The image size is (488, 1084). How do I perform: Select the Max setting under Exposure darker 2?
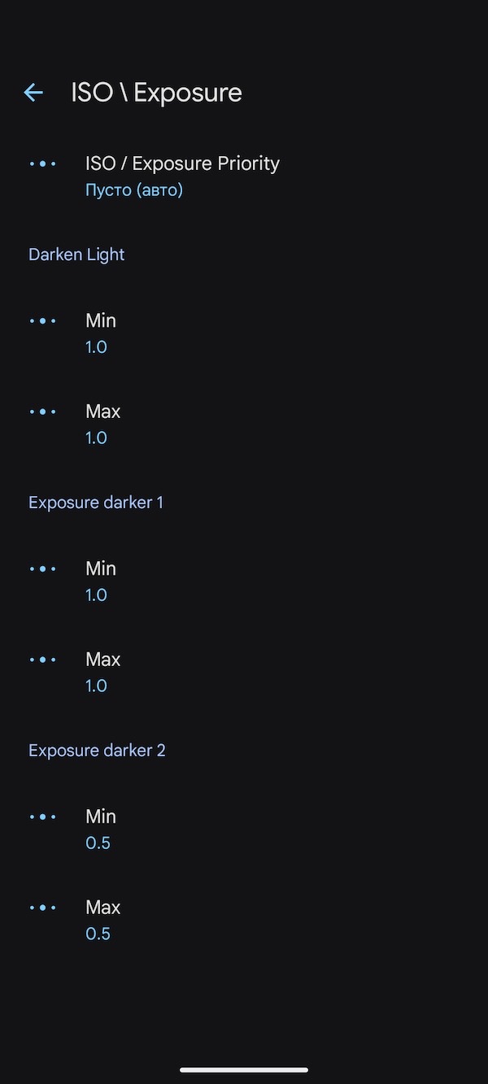[102, 907]
